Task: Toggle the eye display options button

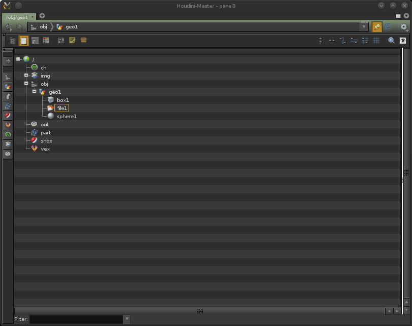Action: [x=403, y=41]
